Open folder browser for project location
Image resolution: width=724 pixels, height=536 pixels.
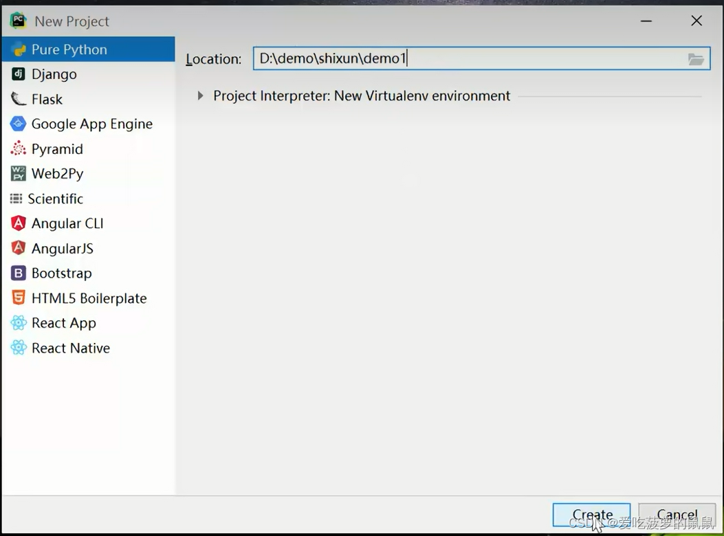coord(695,58)
